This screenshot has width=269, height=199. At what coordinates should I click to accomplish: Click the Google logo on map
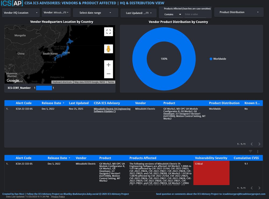click(13, 80)
